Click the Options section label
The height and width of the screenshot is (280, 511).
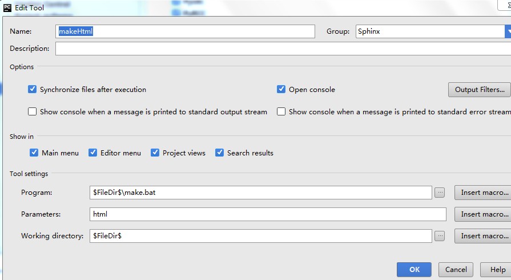pyautogui.click(x=22, y=67)
